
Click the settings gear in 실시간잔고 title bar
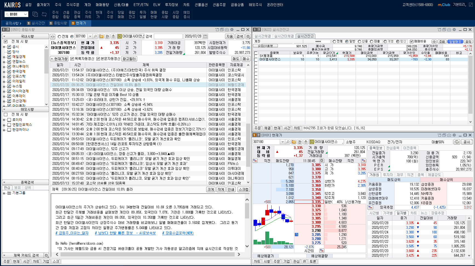coord(454,30)
